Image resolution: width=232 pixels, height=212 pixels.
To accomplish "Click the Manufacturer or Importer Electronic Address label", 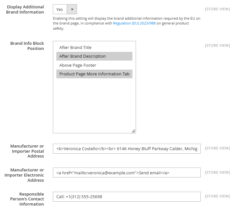I will [24, 175].
